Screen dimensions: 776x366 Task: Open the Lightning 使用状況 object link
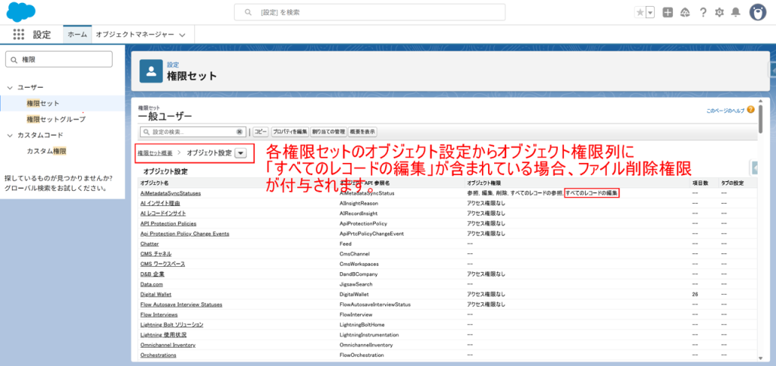pos(164,335)
